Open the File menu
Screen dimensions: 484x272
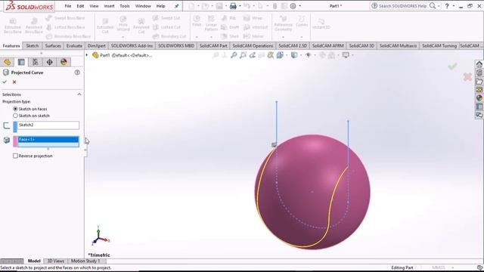pos(68,6)
